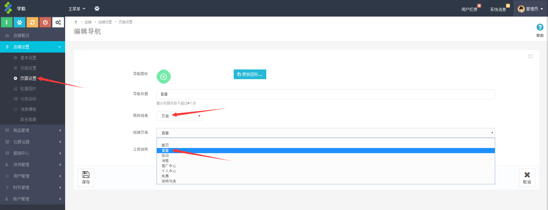Click the 保存 save button
This screenshot has width=548, height=210.
(86, 177)
